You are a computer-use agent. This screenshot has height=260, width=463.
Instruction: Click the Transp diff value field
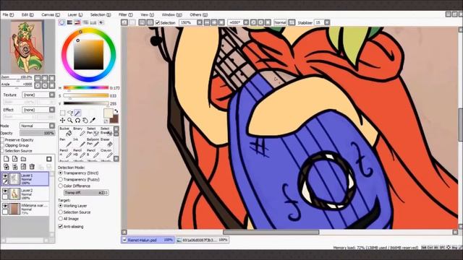click(86, 193)
